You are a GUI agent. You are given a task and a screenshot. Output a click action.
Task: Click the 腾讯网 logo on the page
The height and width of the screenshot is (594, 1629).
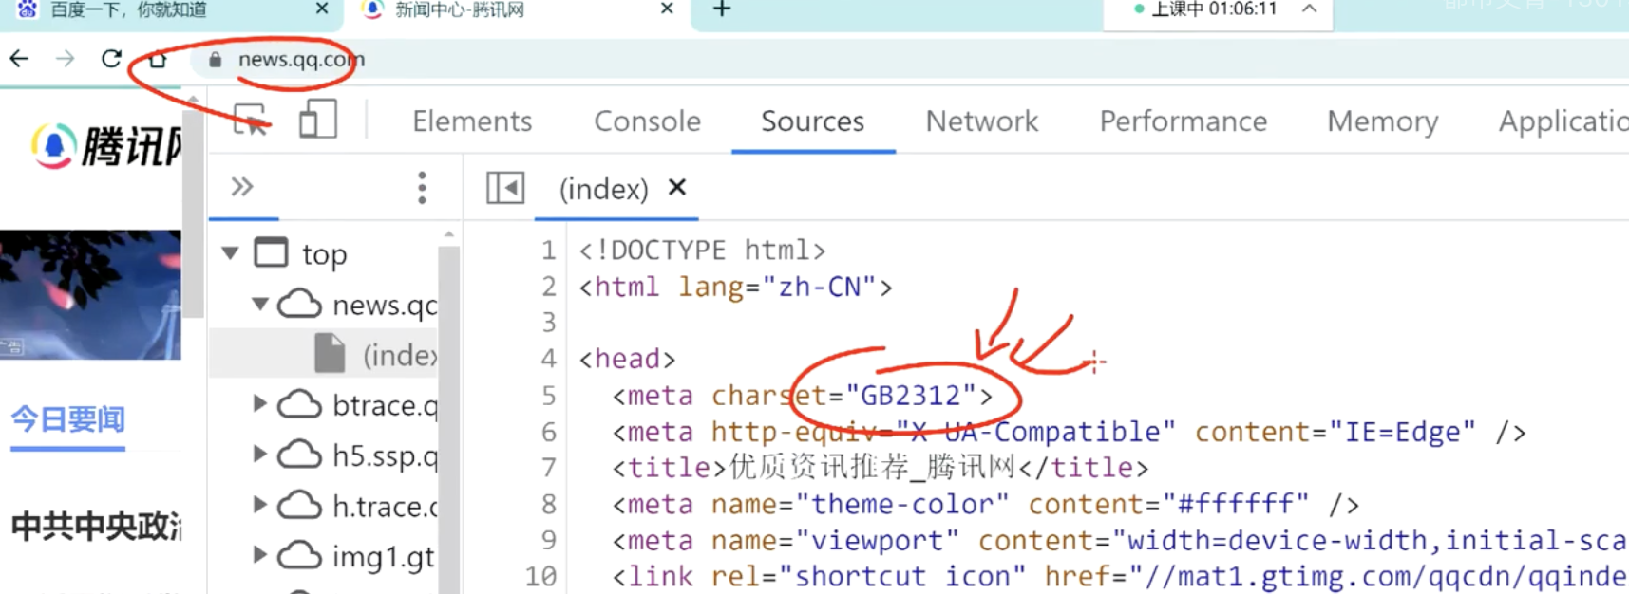[x=107, y=146]
